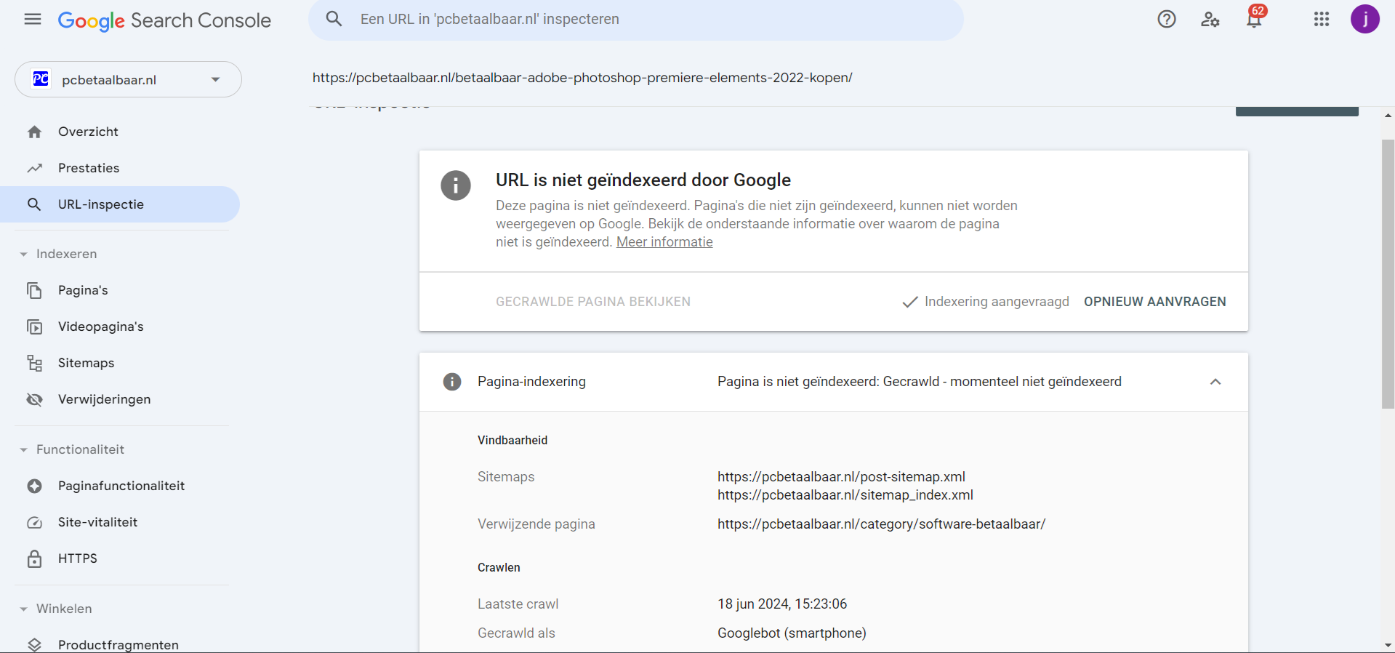Click the Paginafunctionaliteit plus-circle icon

(34, 486)
